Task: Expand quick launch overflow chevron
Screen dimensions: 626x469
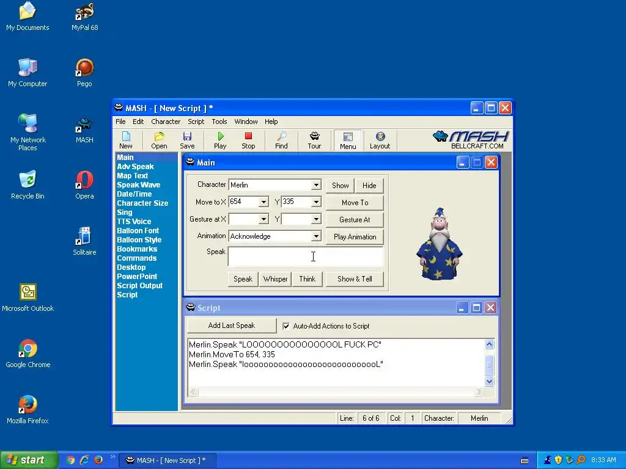Action: point(112,457)
